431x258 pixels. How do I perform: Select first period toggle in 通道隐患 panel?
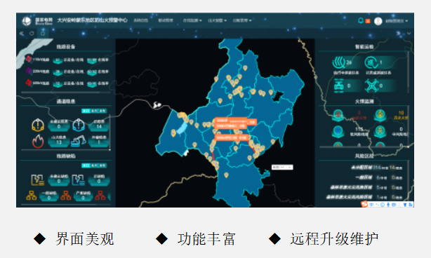[x=86, y=111]
